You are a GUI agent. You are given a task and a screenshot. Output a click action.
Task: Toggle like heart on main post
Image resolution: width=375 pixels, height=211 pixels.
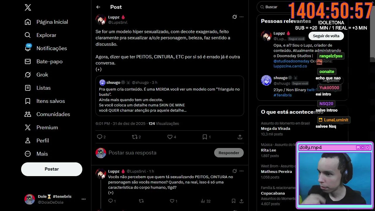pos(170,137)
